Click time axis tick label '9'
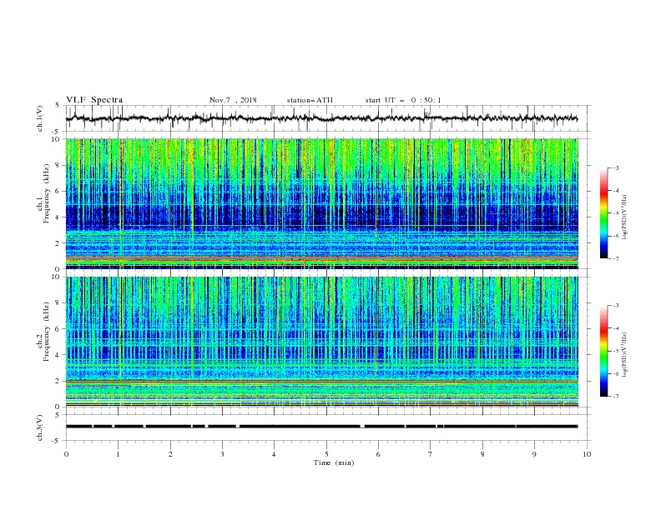Screen dimensions: 661x510 (534, 454)
